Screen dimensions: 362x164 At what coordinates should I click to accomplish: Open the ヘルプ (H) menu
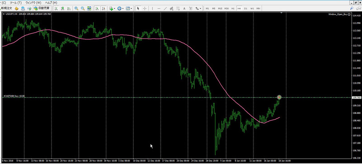(x=51, y=3)
